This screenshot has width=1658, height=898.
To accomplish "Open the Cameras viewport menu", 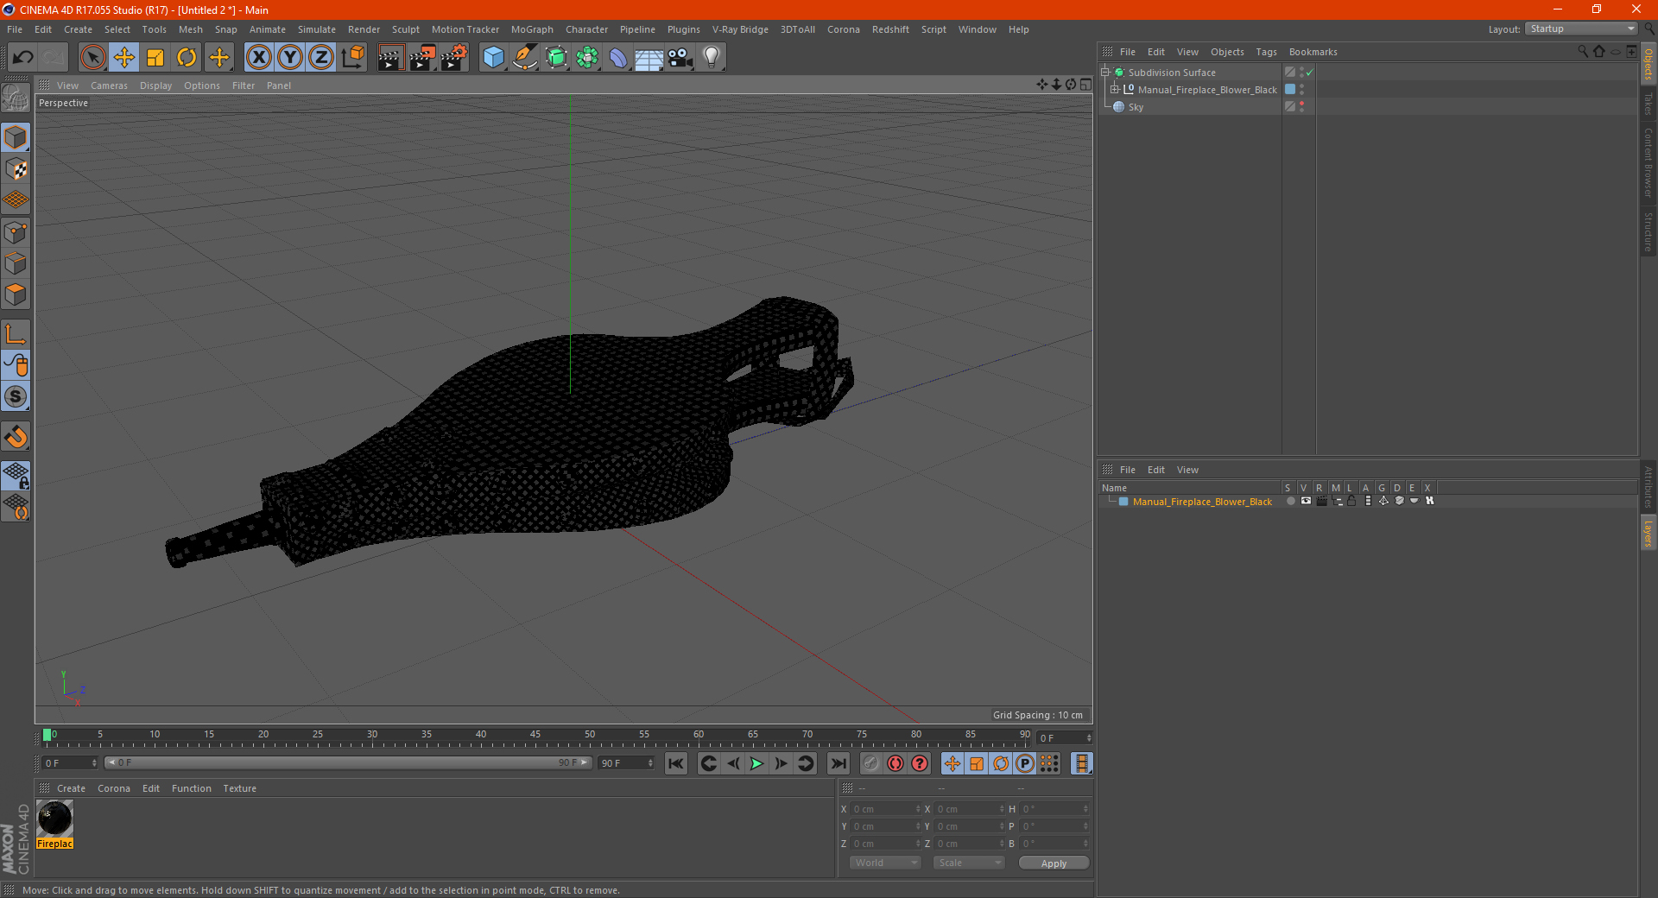I will (x=109, y=85).
